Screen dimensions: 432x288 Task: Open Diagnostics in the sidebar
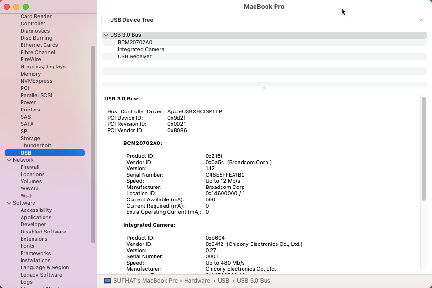pyautogui.click(x=35, y=31)
